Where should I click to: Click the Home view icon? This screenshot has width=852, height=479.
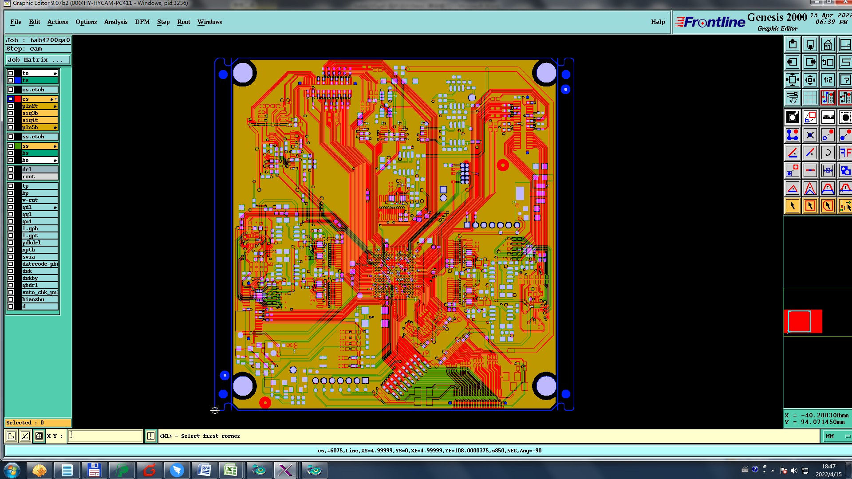[828, 45]
